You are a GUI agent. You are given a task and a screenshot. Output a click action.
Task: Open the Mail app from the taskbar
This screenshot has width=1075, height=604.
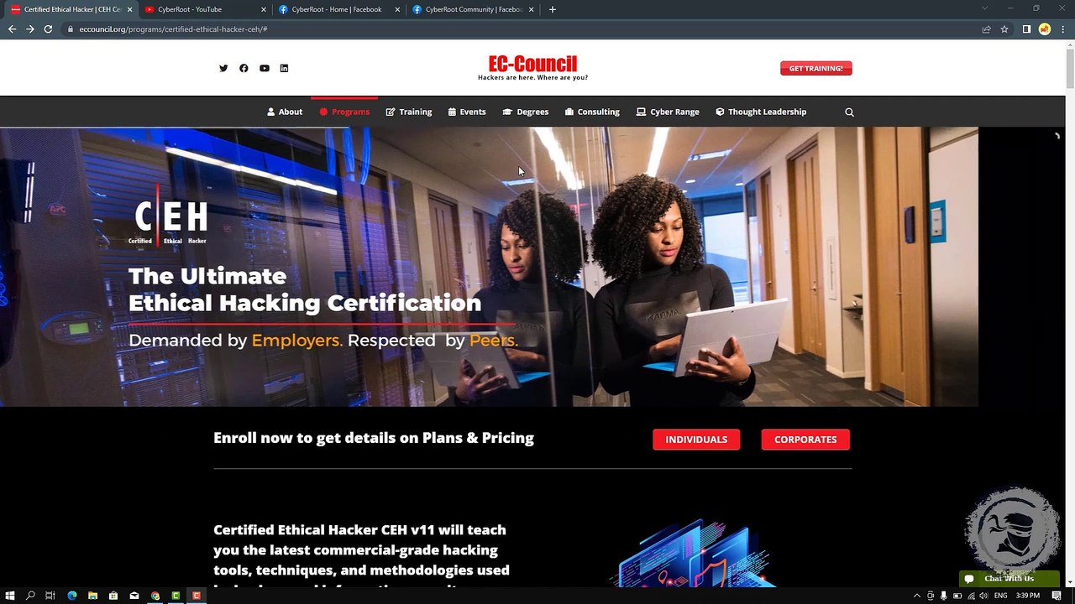pos(134,596)
